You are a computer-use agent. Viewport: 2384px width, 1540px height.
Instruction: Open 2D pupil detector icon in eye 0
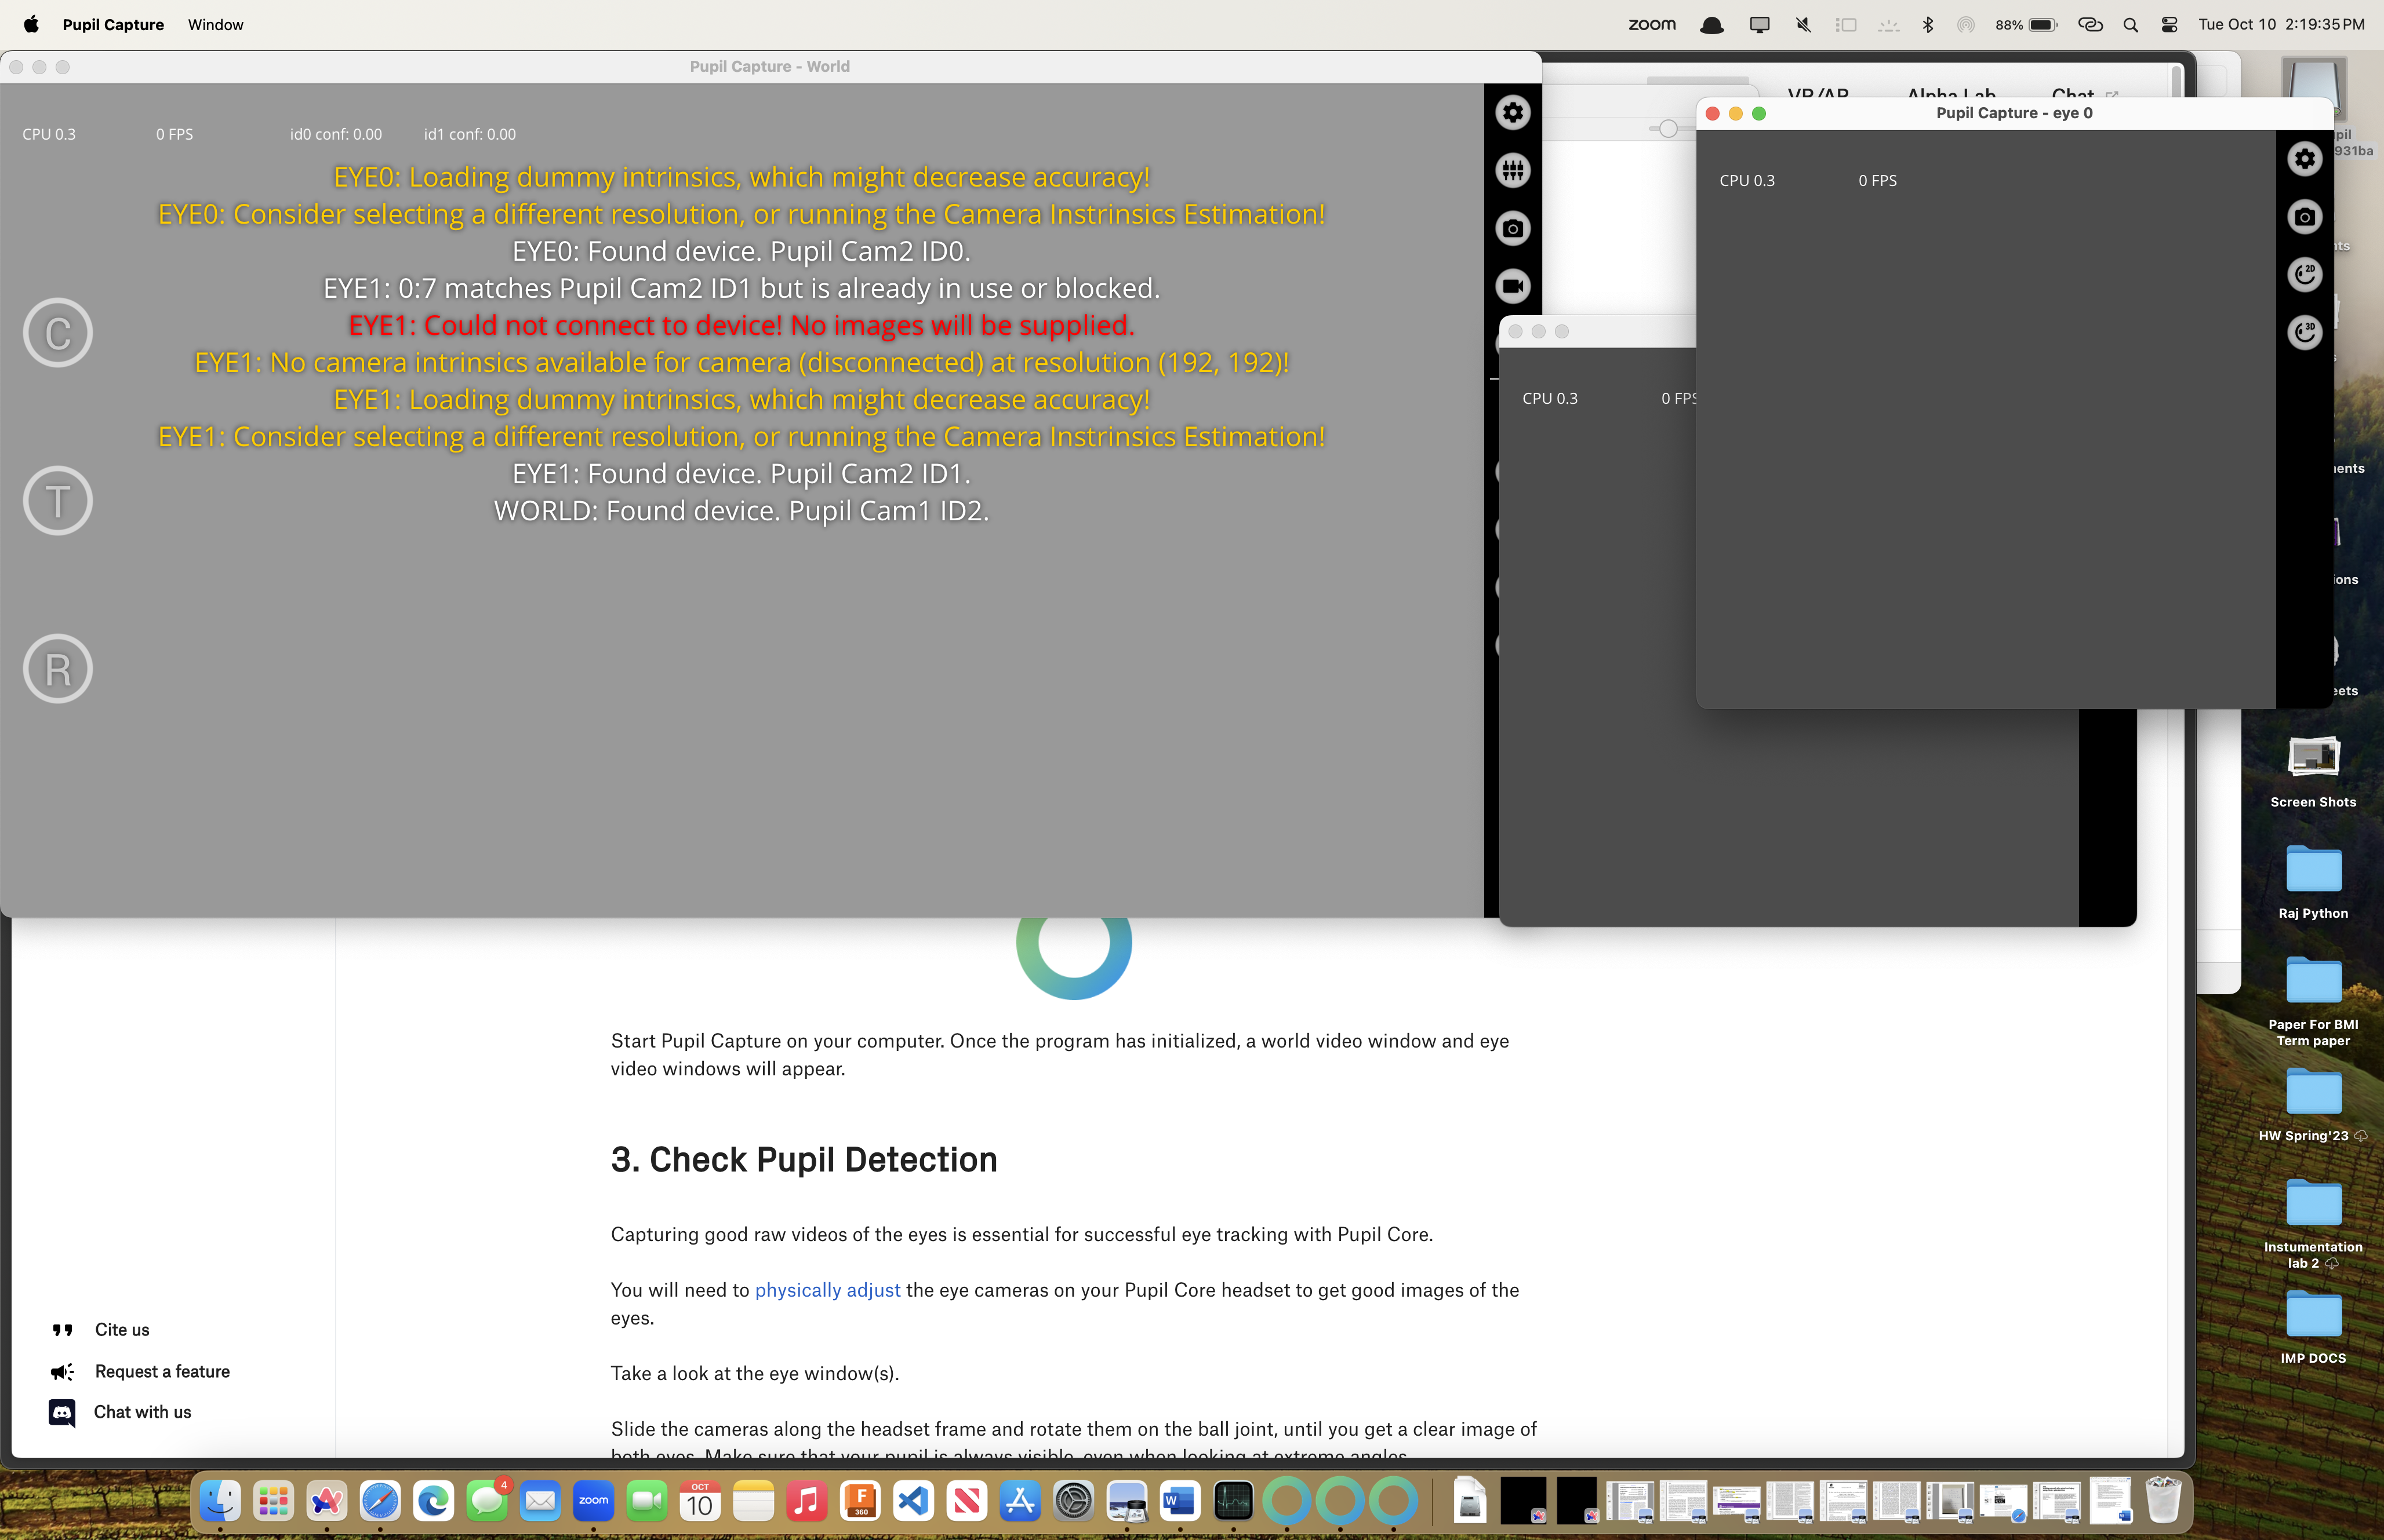click(2305, 275)
